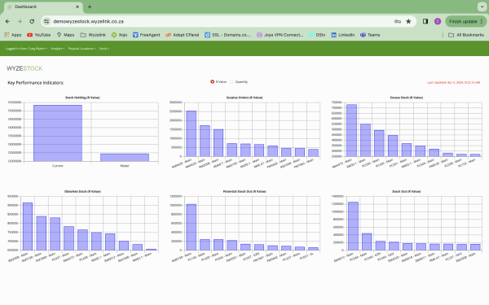The image size is (489, 305).
Task: Click the Model bar in Stock Holding
Action: (x=125, y=158)
